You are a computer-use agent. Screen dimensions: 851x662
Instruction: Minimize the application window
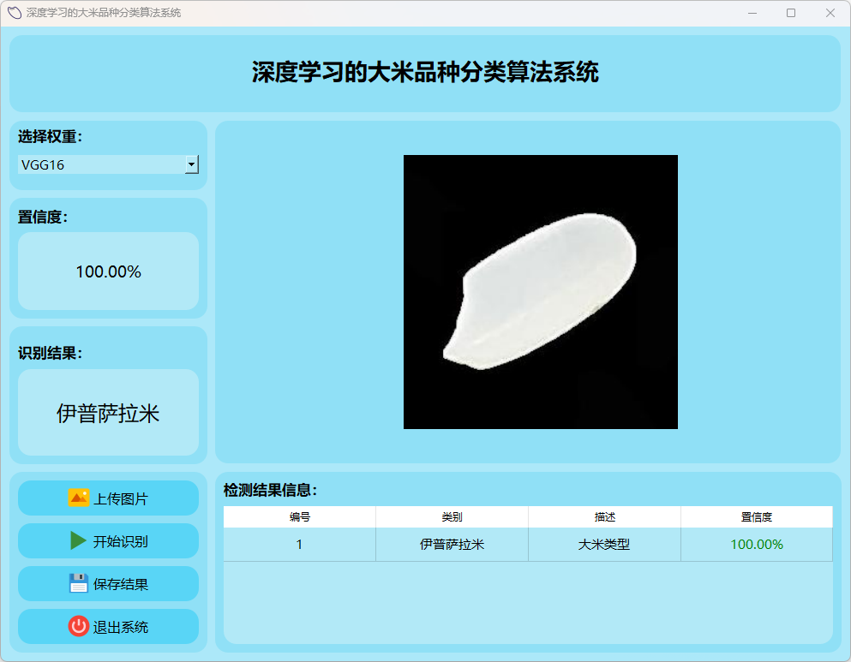(x=752, y=13)
